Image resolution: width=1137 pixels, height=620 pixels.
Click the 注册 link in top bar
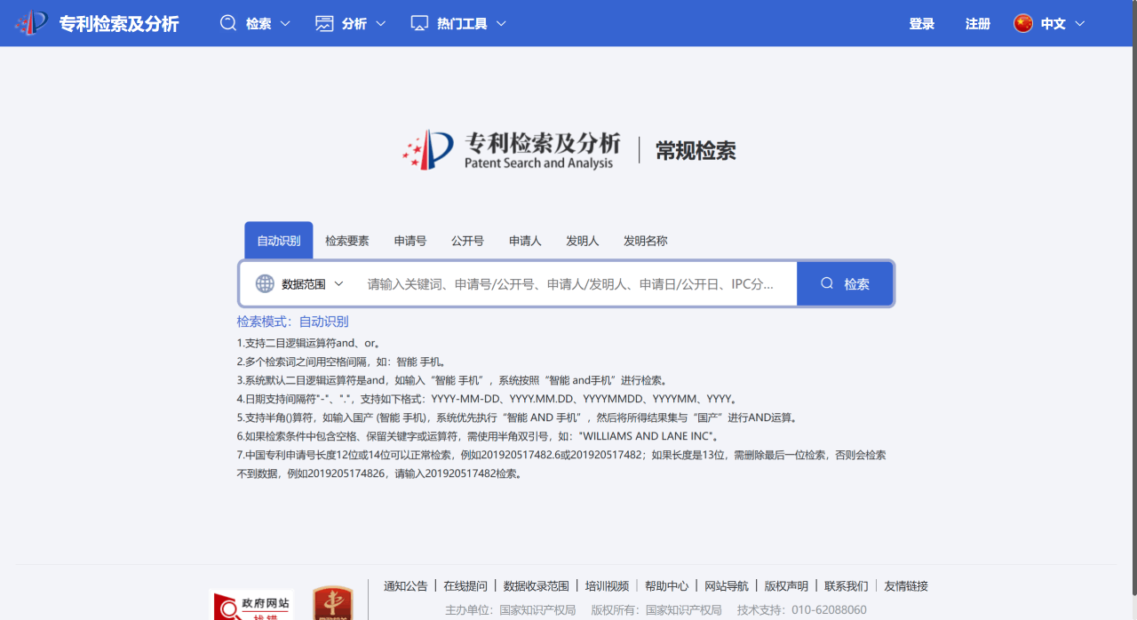(x=977, y=24)
